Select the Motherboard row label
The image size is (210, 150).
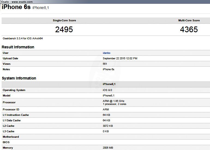(11, 137)
